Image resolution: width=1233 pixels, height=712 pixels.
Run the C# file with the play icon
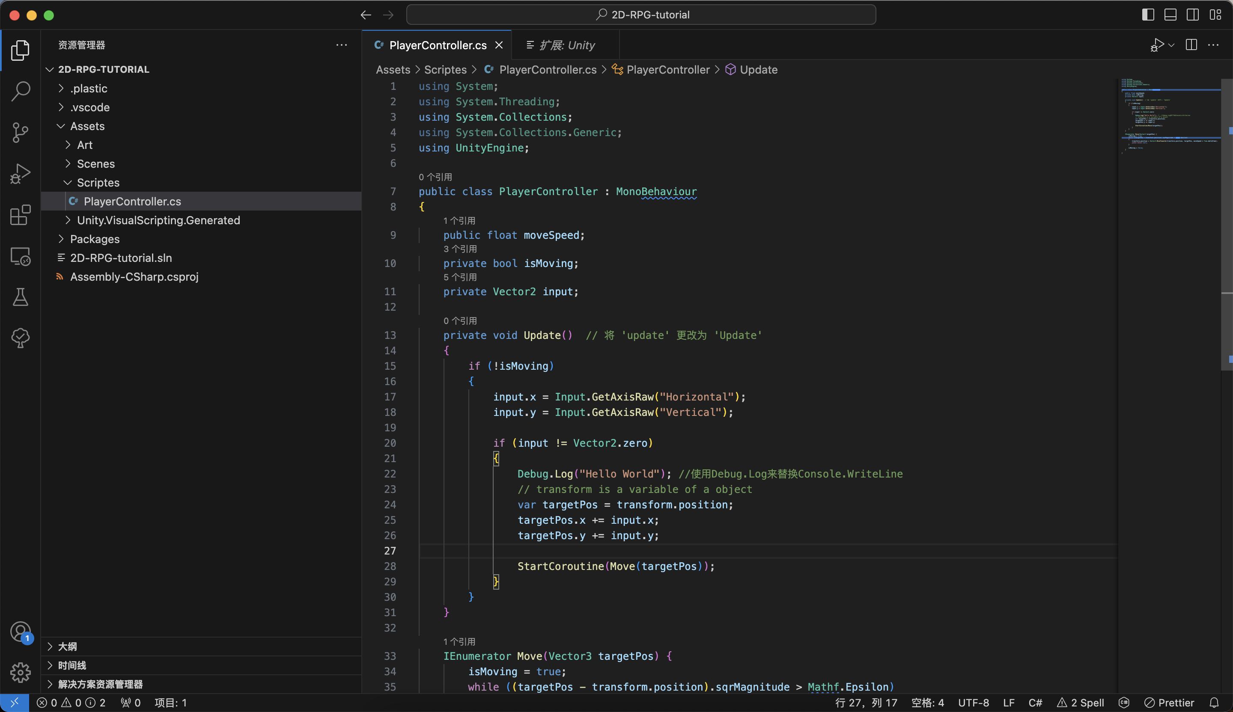(x=1157, y=44)
